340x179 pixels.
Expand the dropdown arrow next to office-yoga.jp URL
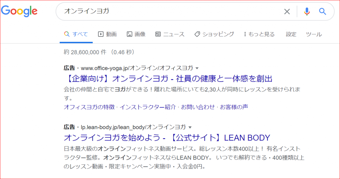tap(197, 68)
